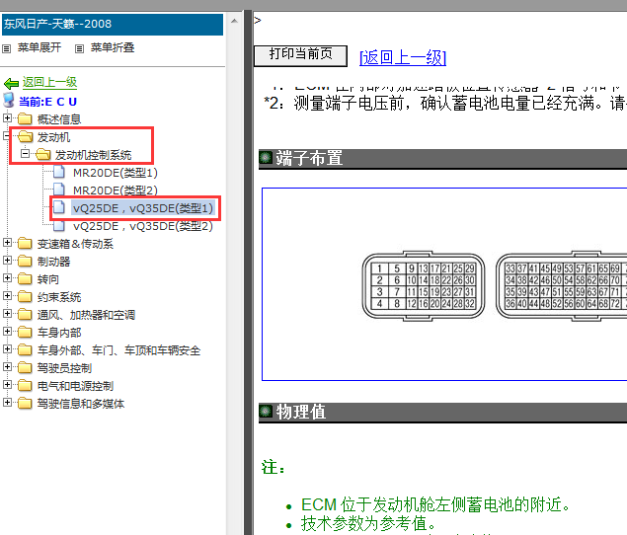Click the 物理值 heading text
627x535 pixels.
coord(301,412)
